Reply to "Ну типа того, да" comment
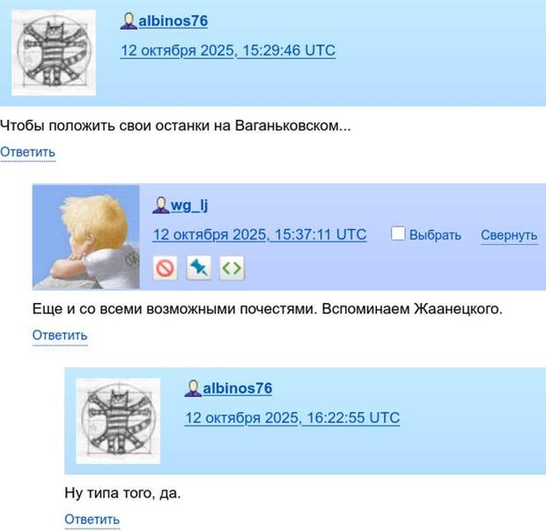Viewport: 546px width, 531px height. coord(92,520)
